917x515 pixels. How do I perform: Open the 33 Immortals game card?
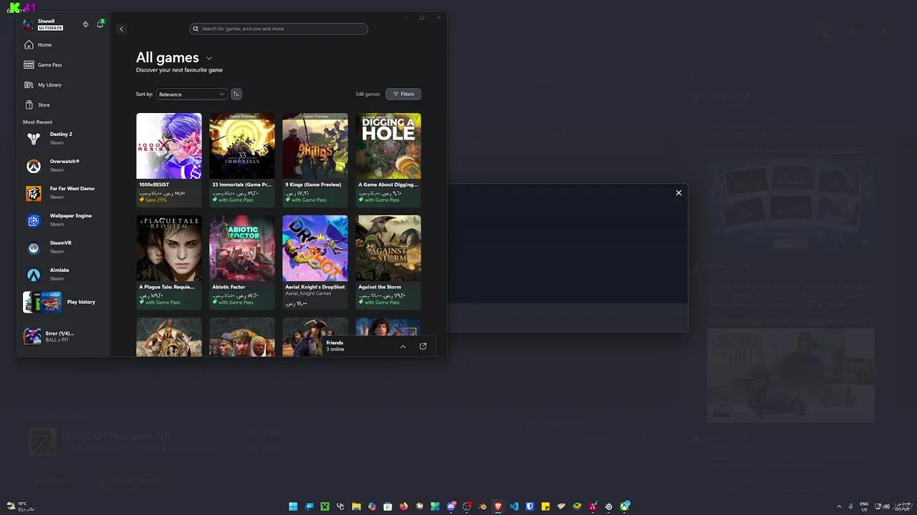click(242, 159)
